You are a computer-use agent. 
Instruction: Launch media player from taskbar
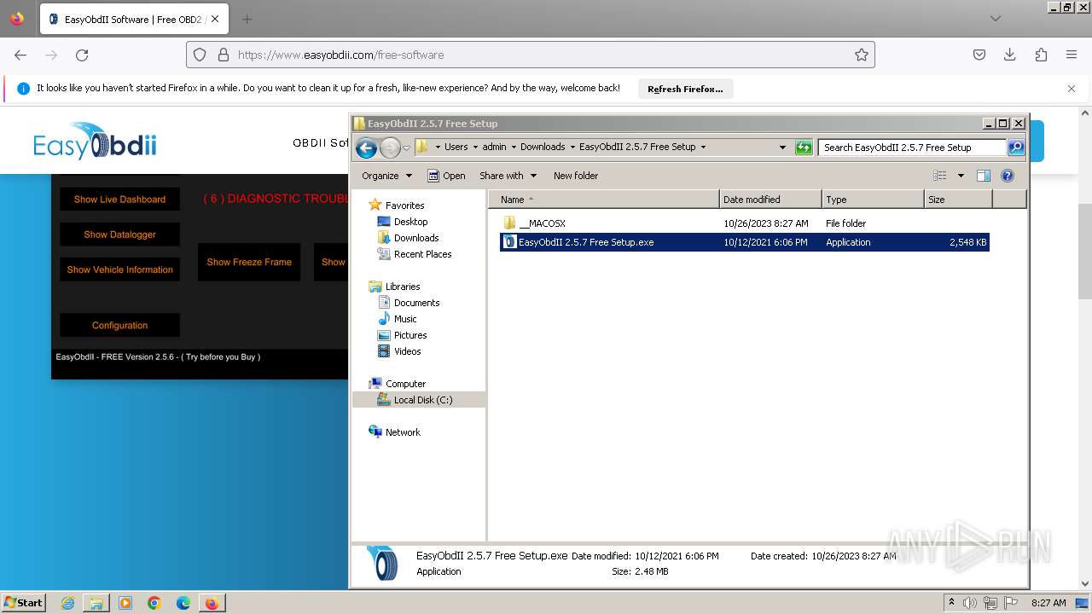pos(125,603)
